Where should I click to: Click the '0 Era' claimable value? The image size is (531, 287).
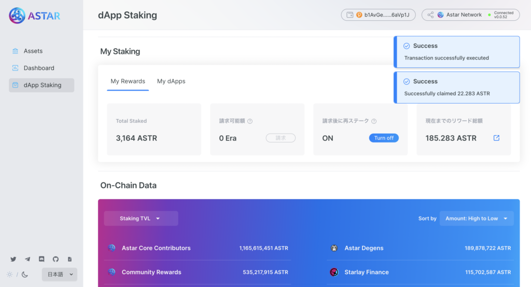coord(228,138)
